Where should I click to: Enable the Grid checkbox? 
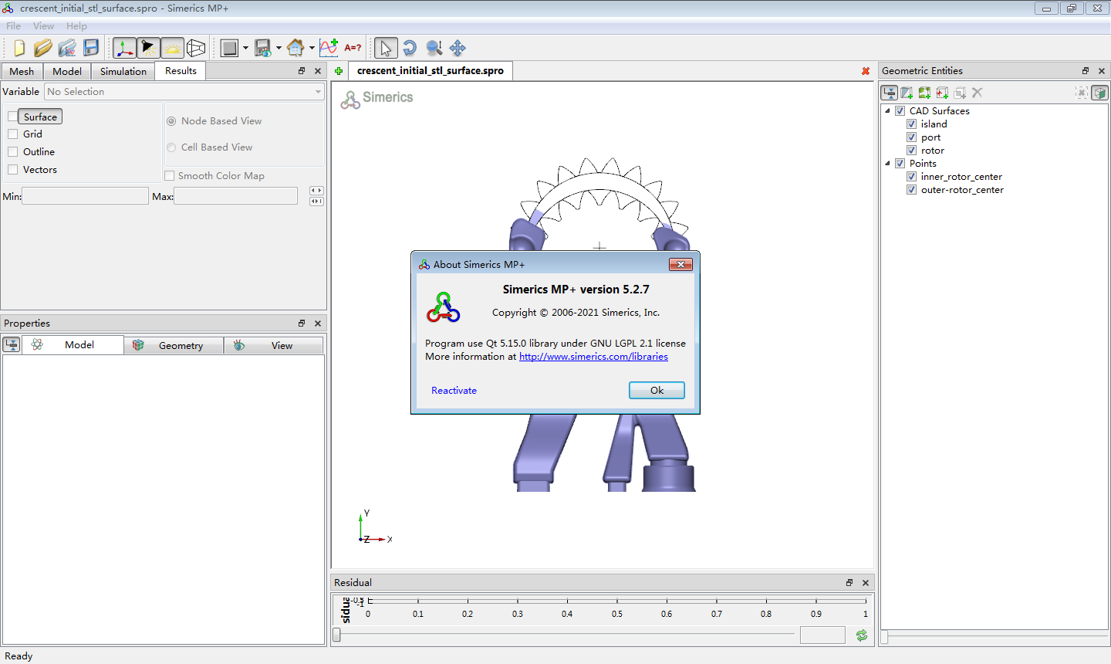coord(12,134)
